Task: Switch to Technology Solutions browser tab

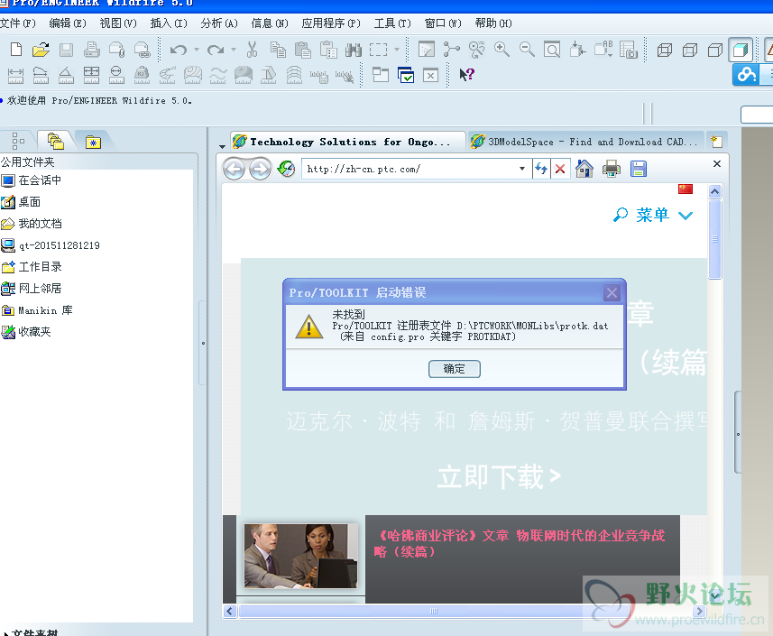Action: coord(348,142)
